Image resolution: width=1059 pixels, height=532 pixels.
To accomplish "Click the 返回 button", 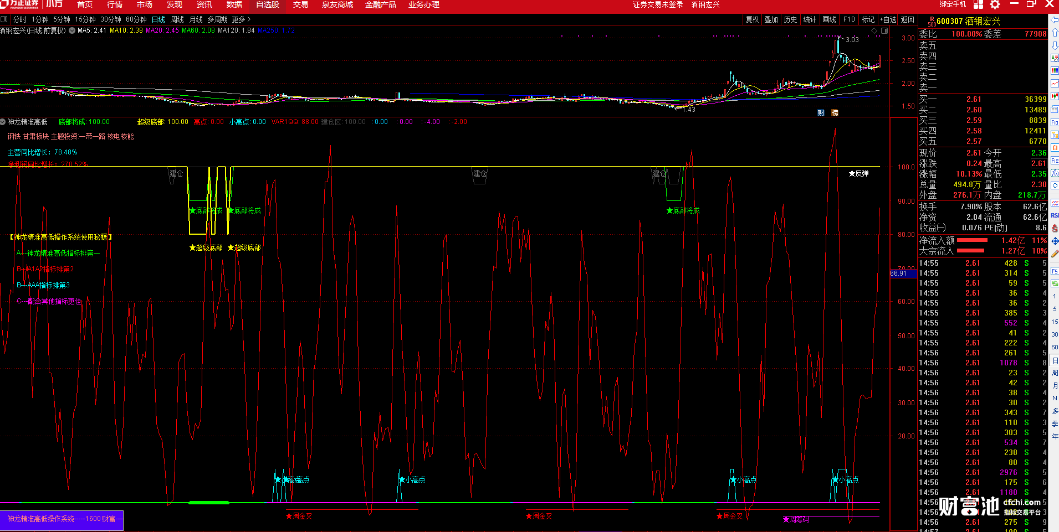I will [908, 19].
